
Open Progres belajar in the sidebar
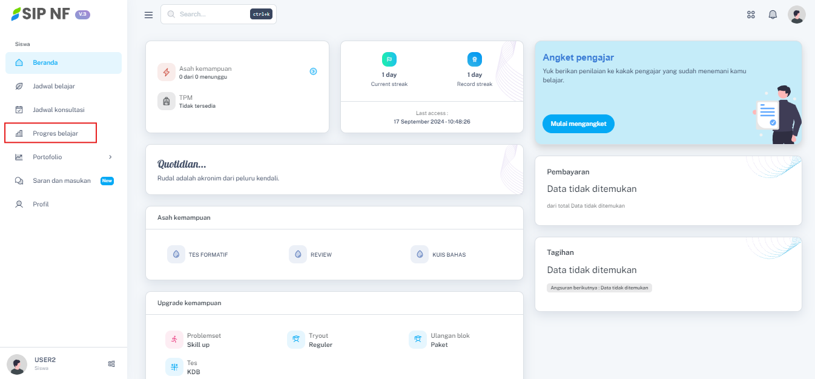pos(55,134)
